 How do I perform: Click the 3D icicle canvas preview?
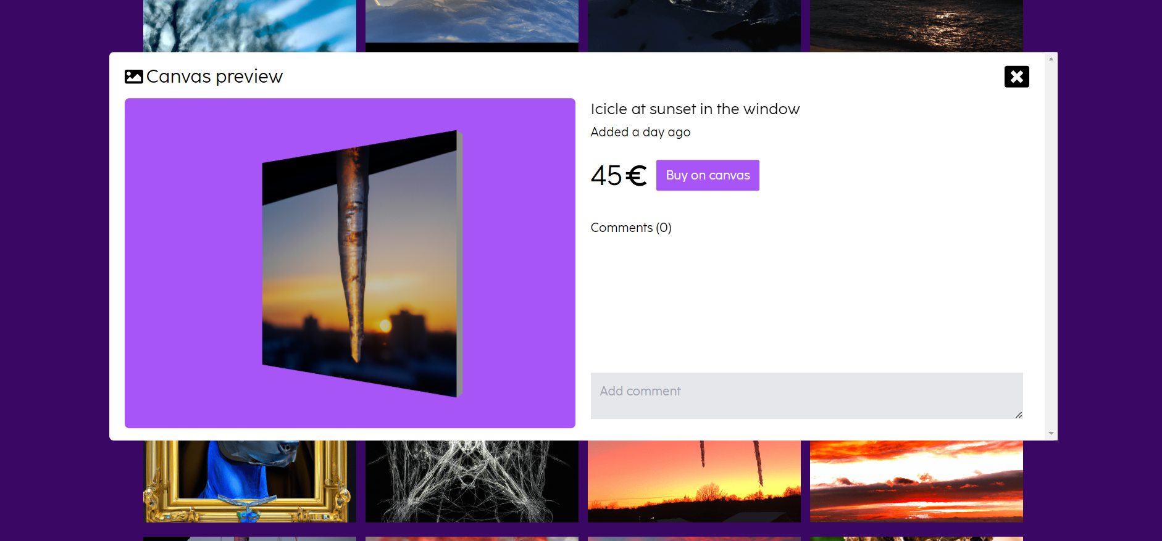point(362,263)
